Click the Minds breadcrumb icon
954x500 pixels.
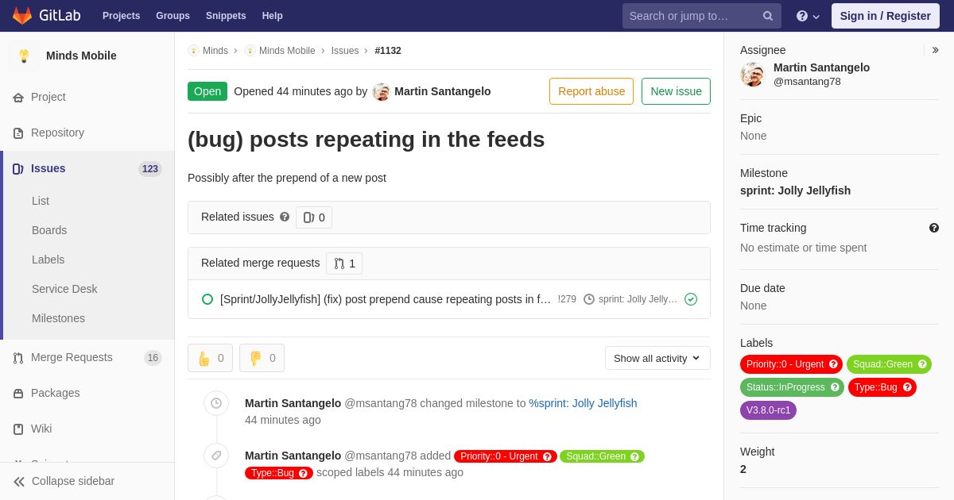[193, 51]
